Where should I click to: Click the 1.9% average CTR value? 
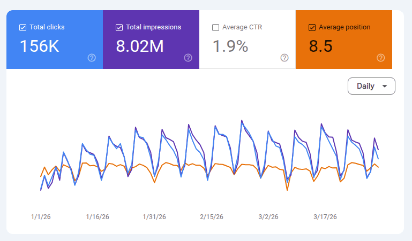(230, 46)
